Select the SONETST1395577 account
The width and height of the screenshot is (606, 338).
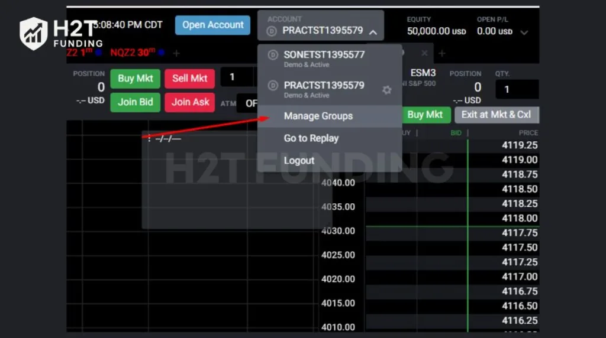click(x=329, y=58)
